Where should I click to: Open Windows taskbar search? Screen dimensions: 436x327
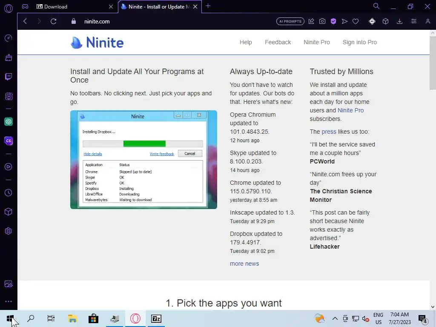click(x=31, y=318)
